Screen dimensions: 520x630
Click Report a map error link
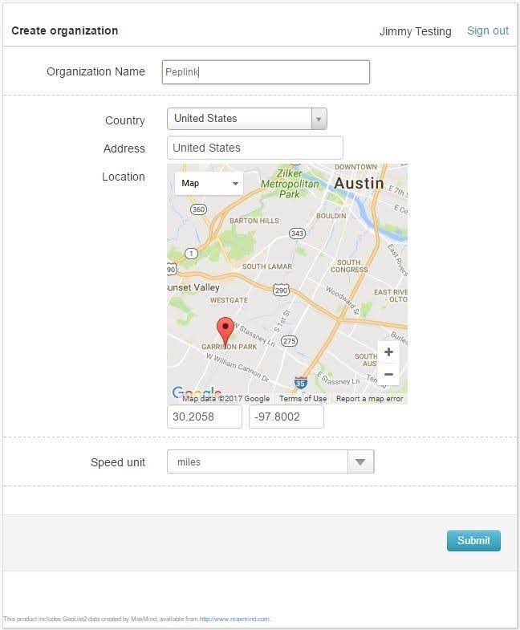coord(369,399)
